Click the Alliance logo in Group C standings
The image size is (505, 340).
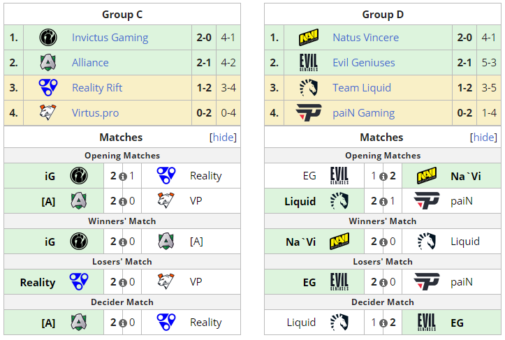pos(49,63)
